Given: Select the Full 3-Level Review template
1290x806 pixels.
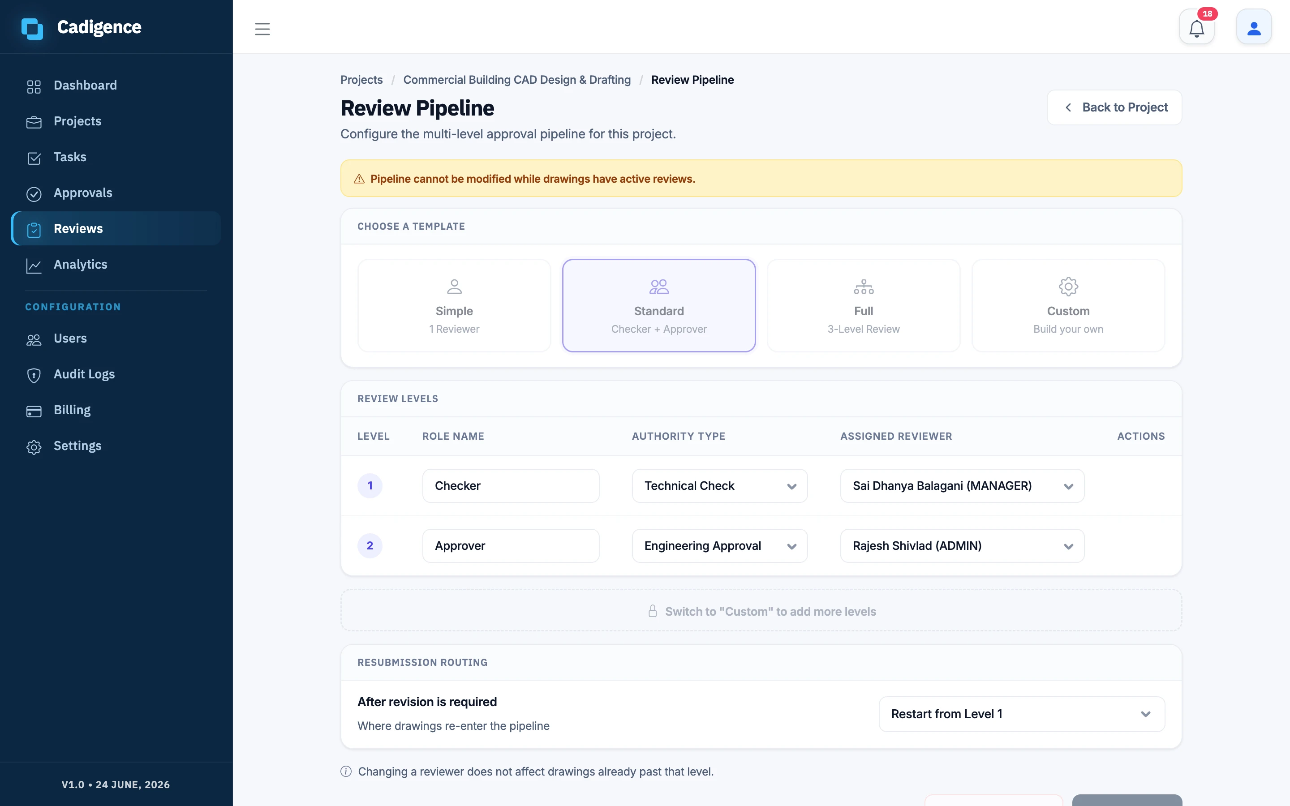Looking at the screenshot, I should (864, 305).
